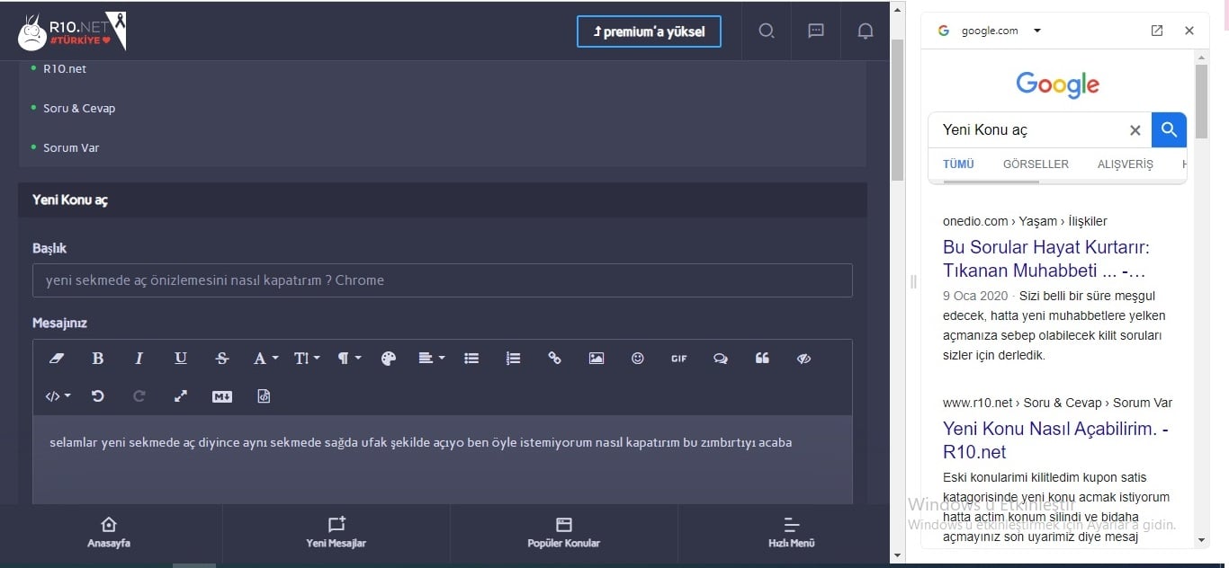Open the site search icon in header
This screenshot has height=568, width=1229.
[767, 31]
